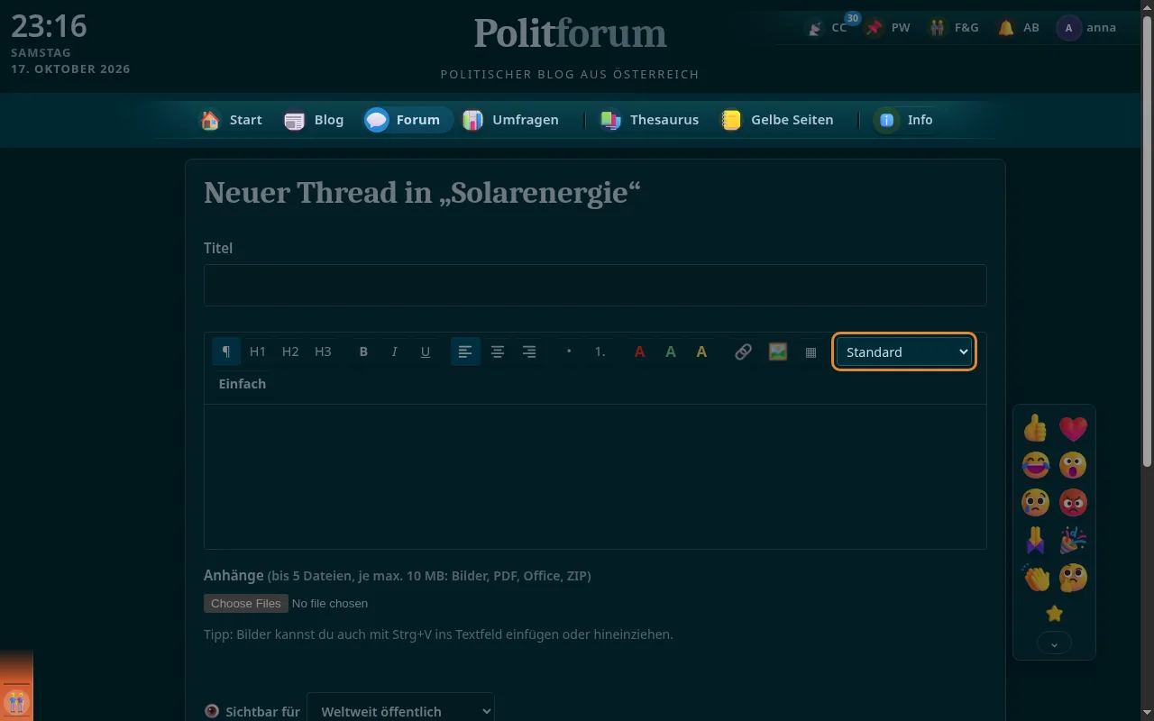Switch to the Einfach editor mode
1154x721 pixels.
pyautogui.click(x=243, y=384)
